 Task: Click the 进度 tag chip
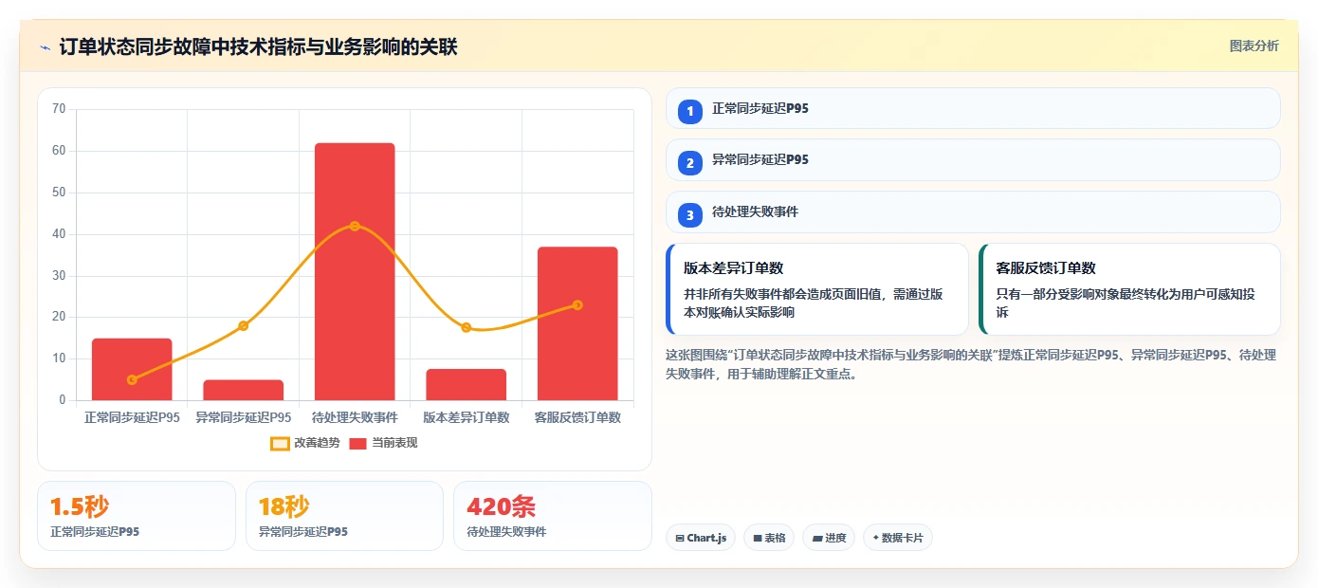coord(829,538)
